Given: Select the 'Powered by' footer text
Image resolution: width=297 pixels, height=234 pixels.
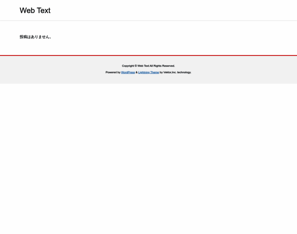Looking at the screenshot, I should 113,73.
